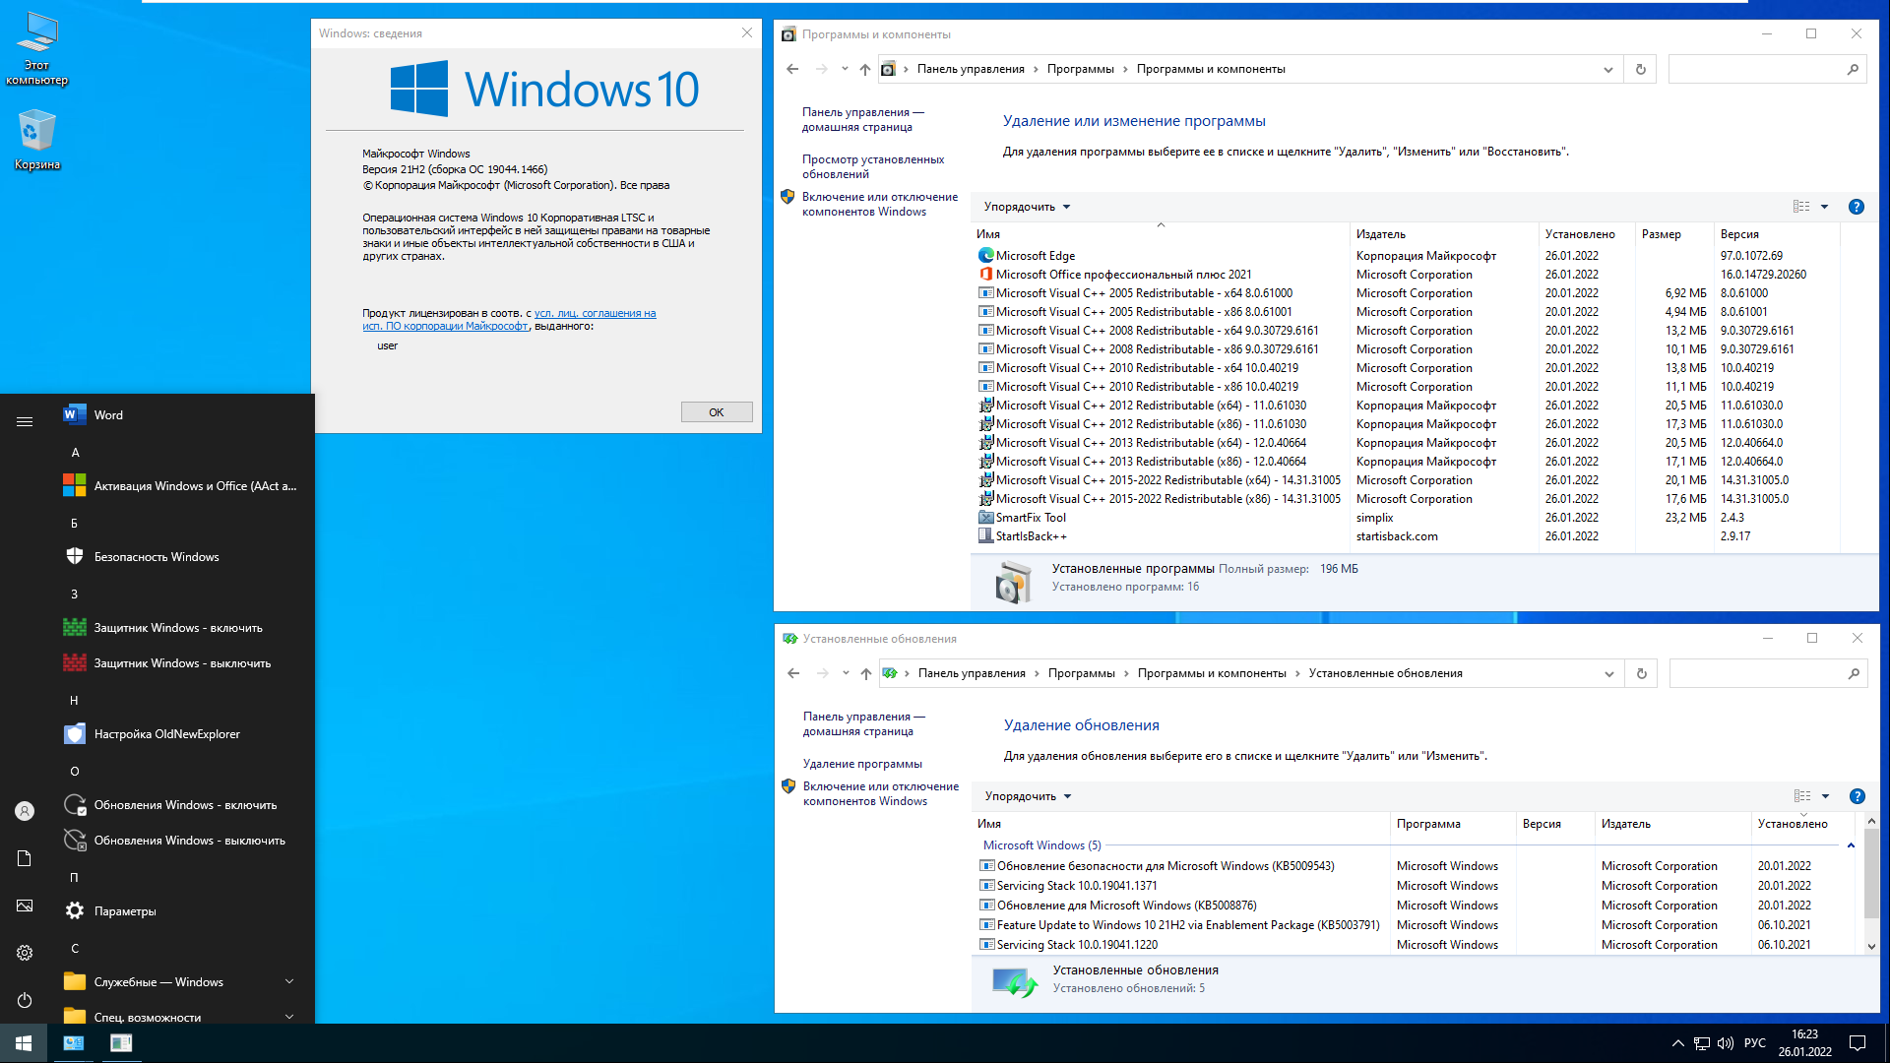Disable Windows Updates shortcut
This screenshot has height=1063, width=1890.
(189, 841)
